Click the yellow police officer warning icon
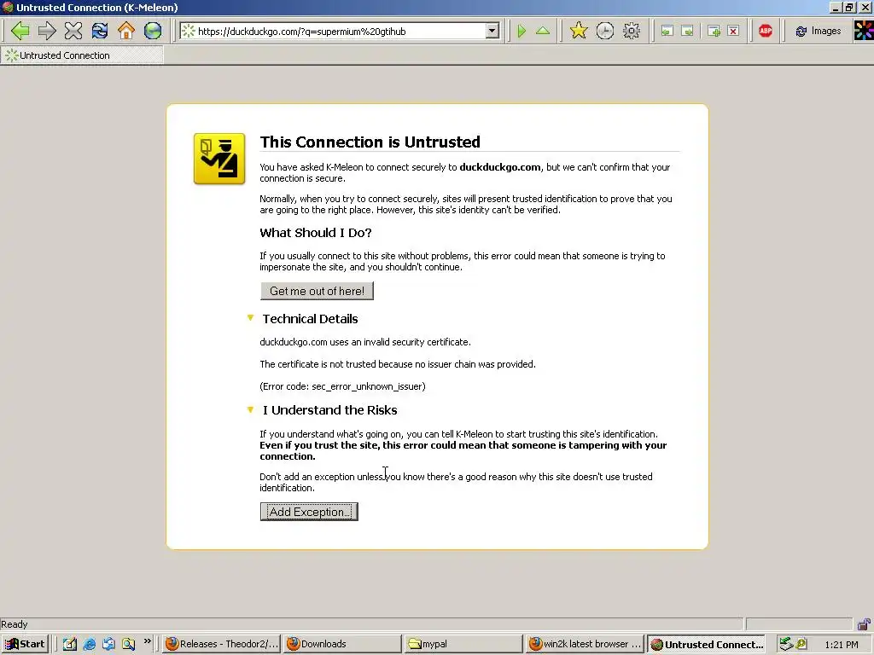Image resolution: width=874 pixels, height=655 pixels. pyautogui.click(x=219, y=159)
